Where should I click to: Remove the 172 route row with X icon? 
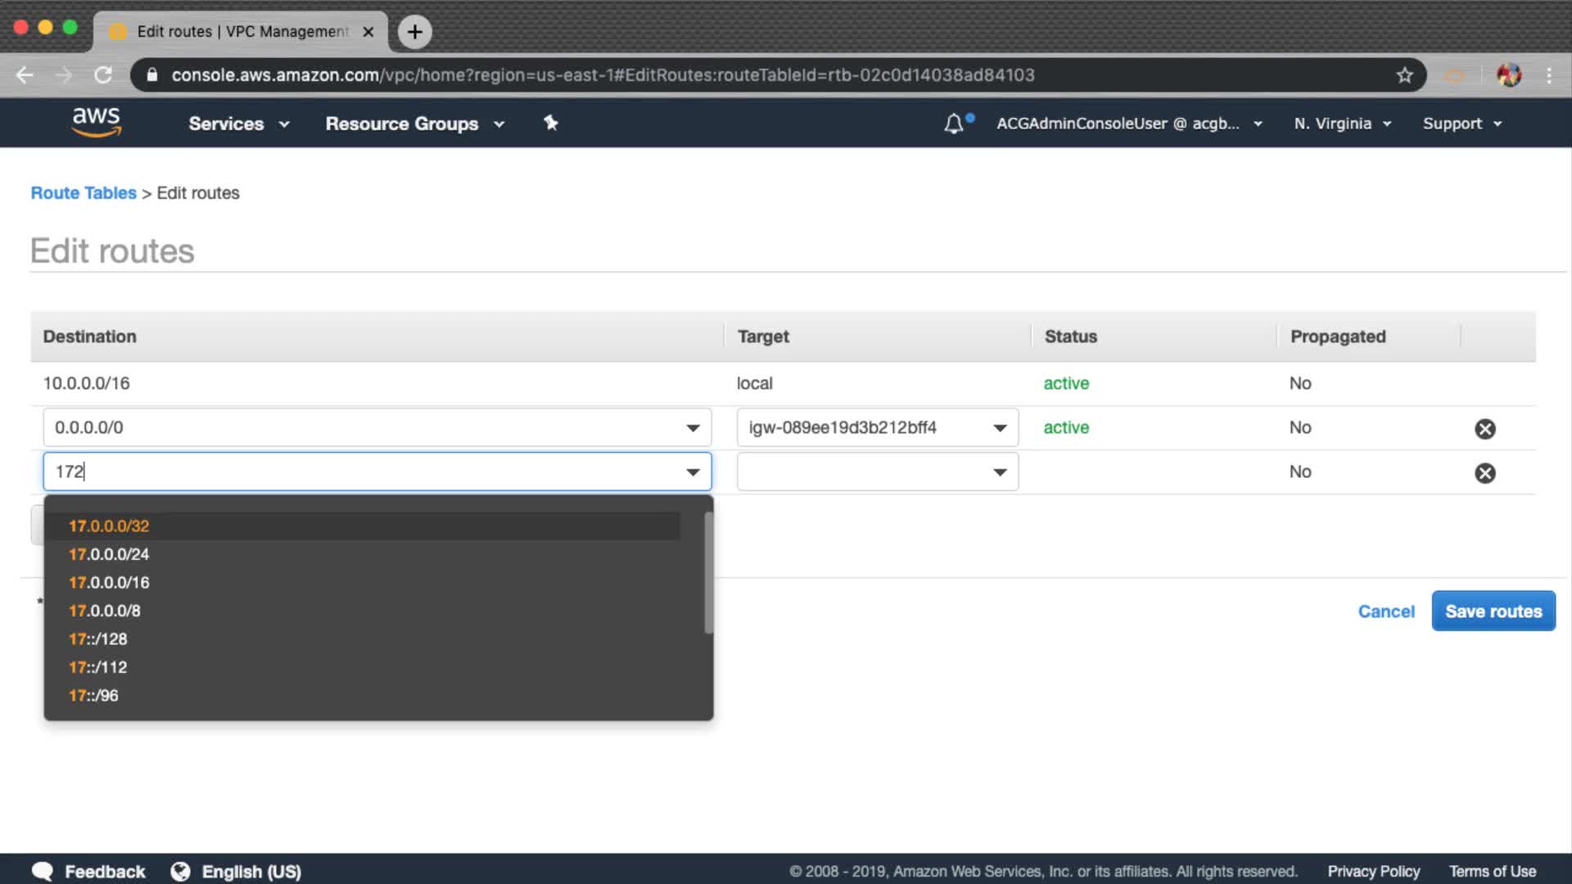tap(1484, 473)
